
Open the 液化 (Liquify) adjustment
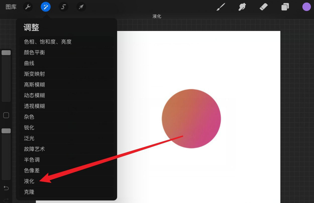[29, 181]
